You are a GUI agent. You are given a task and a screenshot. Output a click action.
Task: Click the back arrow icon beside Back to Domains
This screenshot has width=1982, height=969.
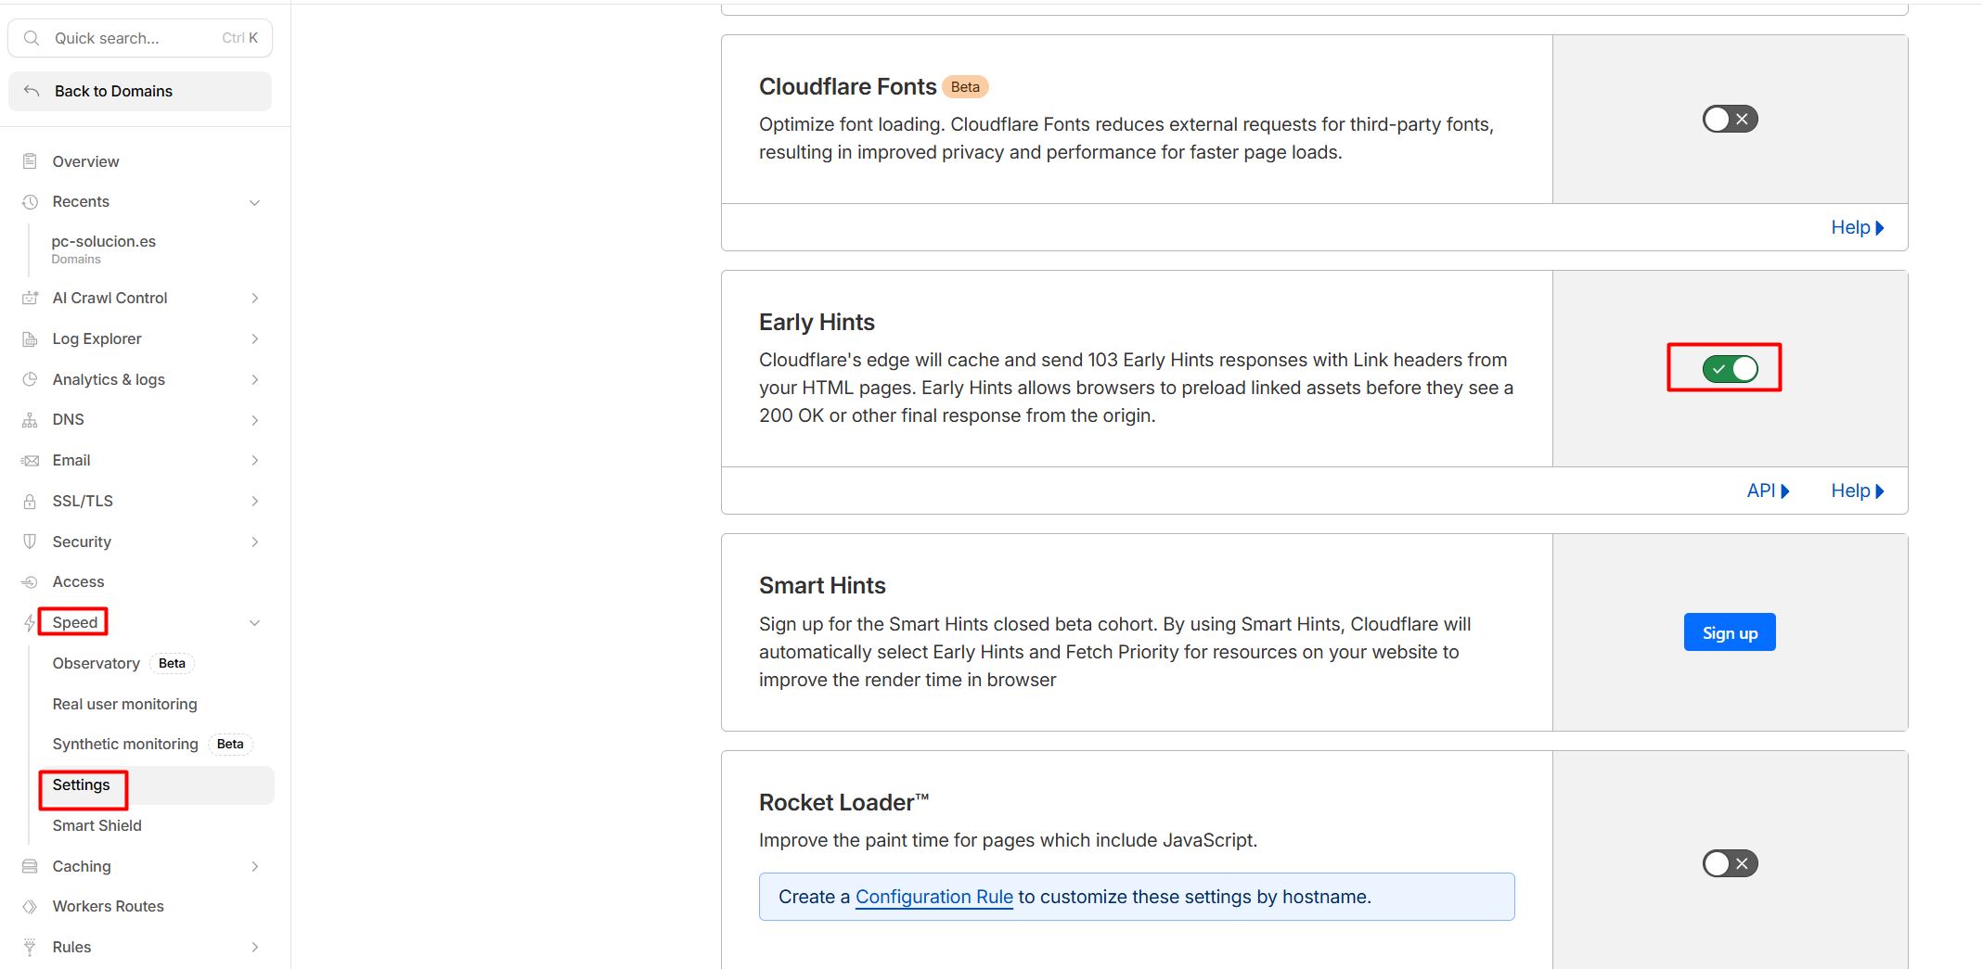pos(32,91)
